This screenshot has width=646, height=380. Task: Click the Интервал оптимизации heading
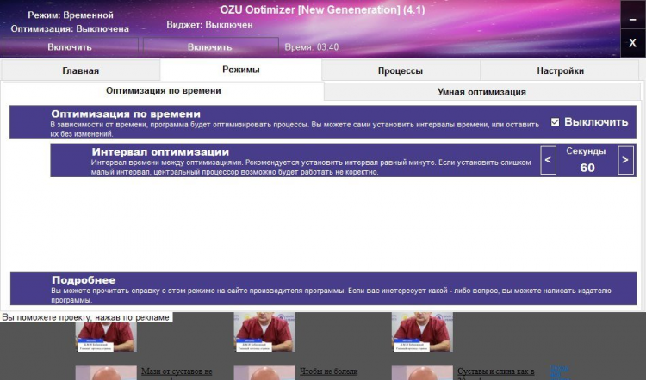point(160,152)
